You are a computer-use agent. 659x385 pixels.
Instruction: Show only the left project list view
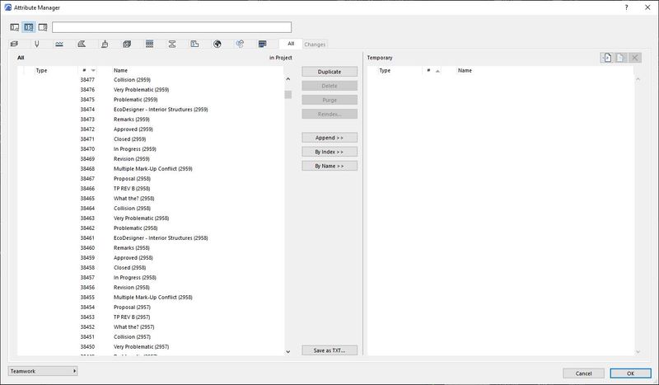[x=15, y=27]
